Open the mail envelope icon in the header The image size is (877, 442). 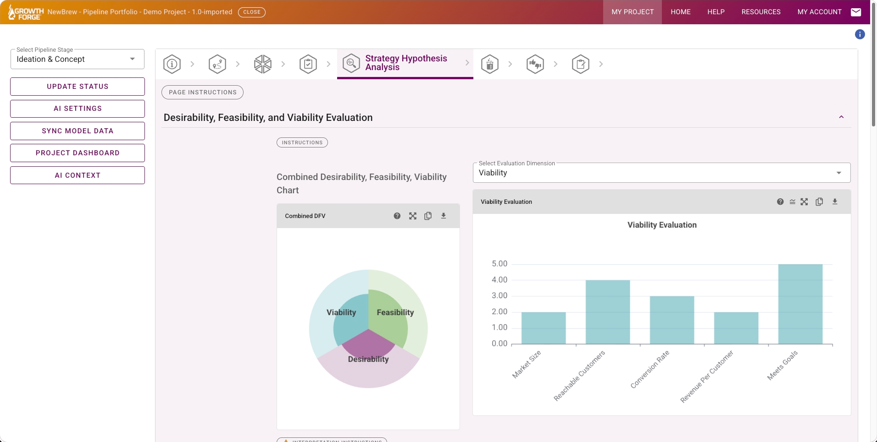pyautogui.click(x=856, y=12)
